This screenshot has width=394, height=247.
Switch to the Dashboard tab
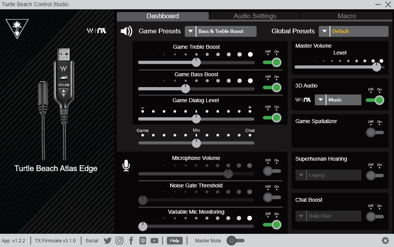pyautogui.click(x=163, y=16)
